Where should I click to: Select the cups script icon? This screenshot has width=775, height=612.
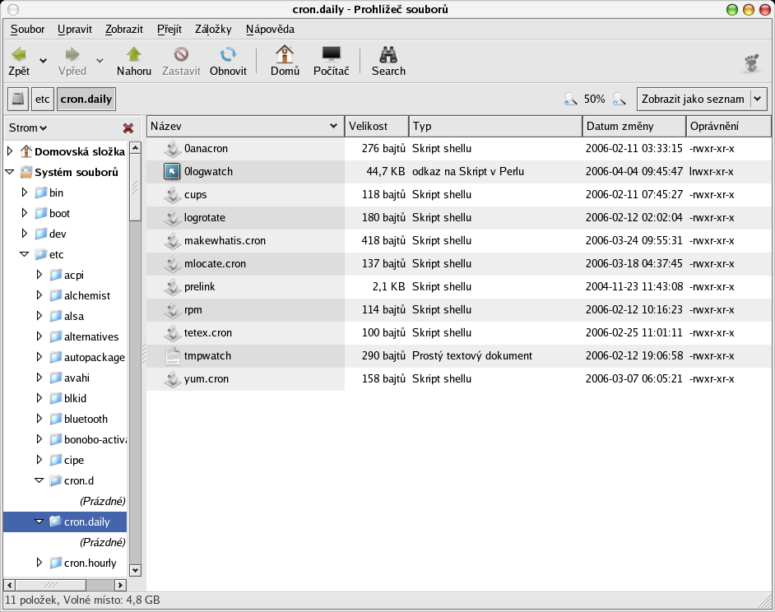(172, 194)
